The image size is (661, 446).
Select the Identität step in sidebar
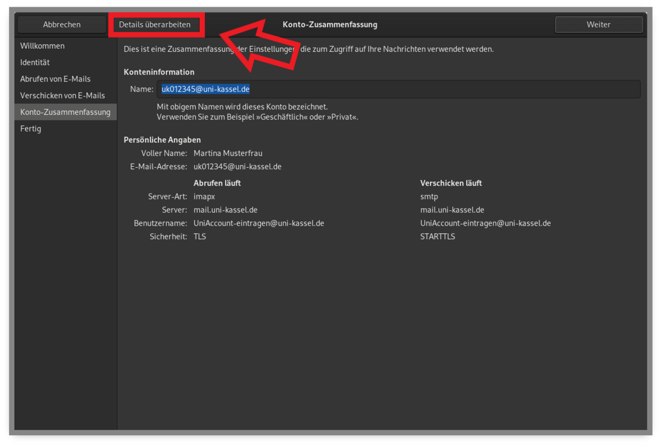point(35,63)
